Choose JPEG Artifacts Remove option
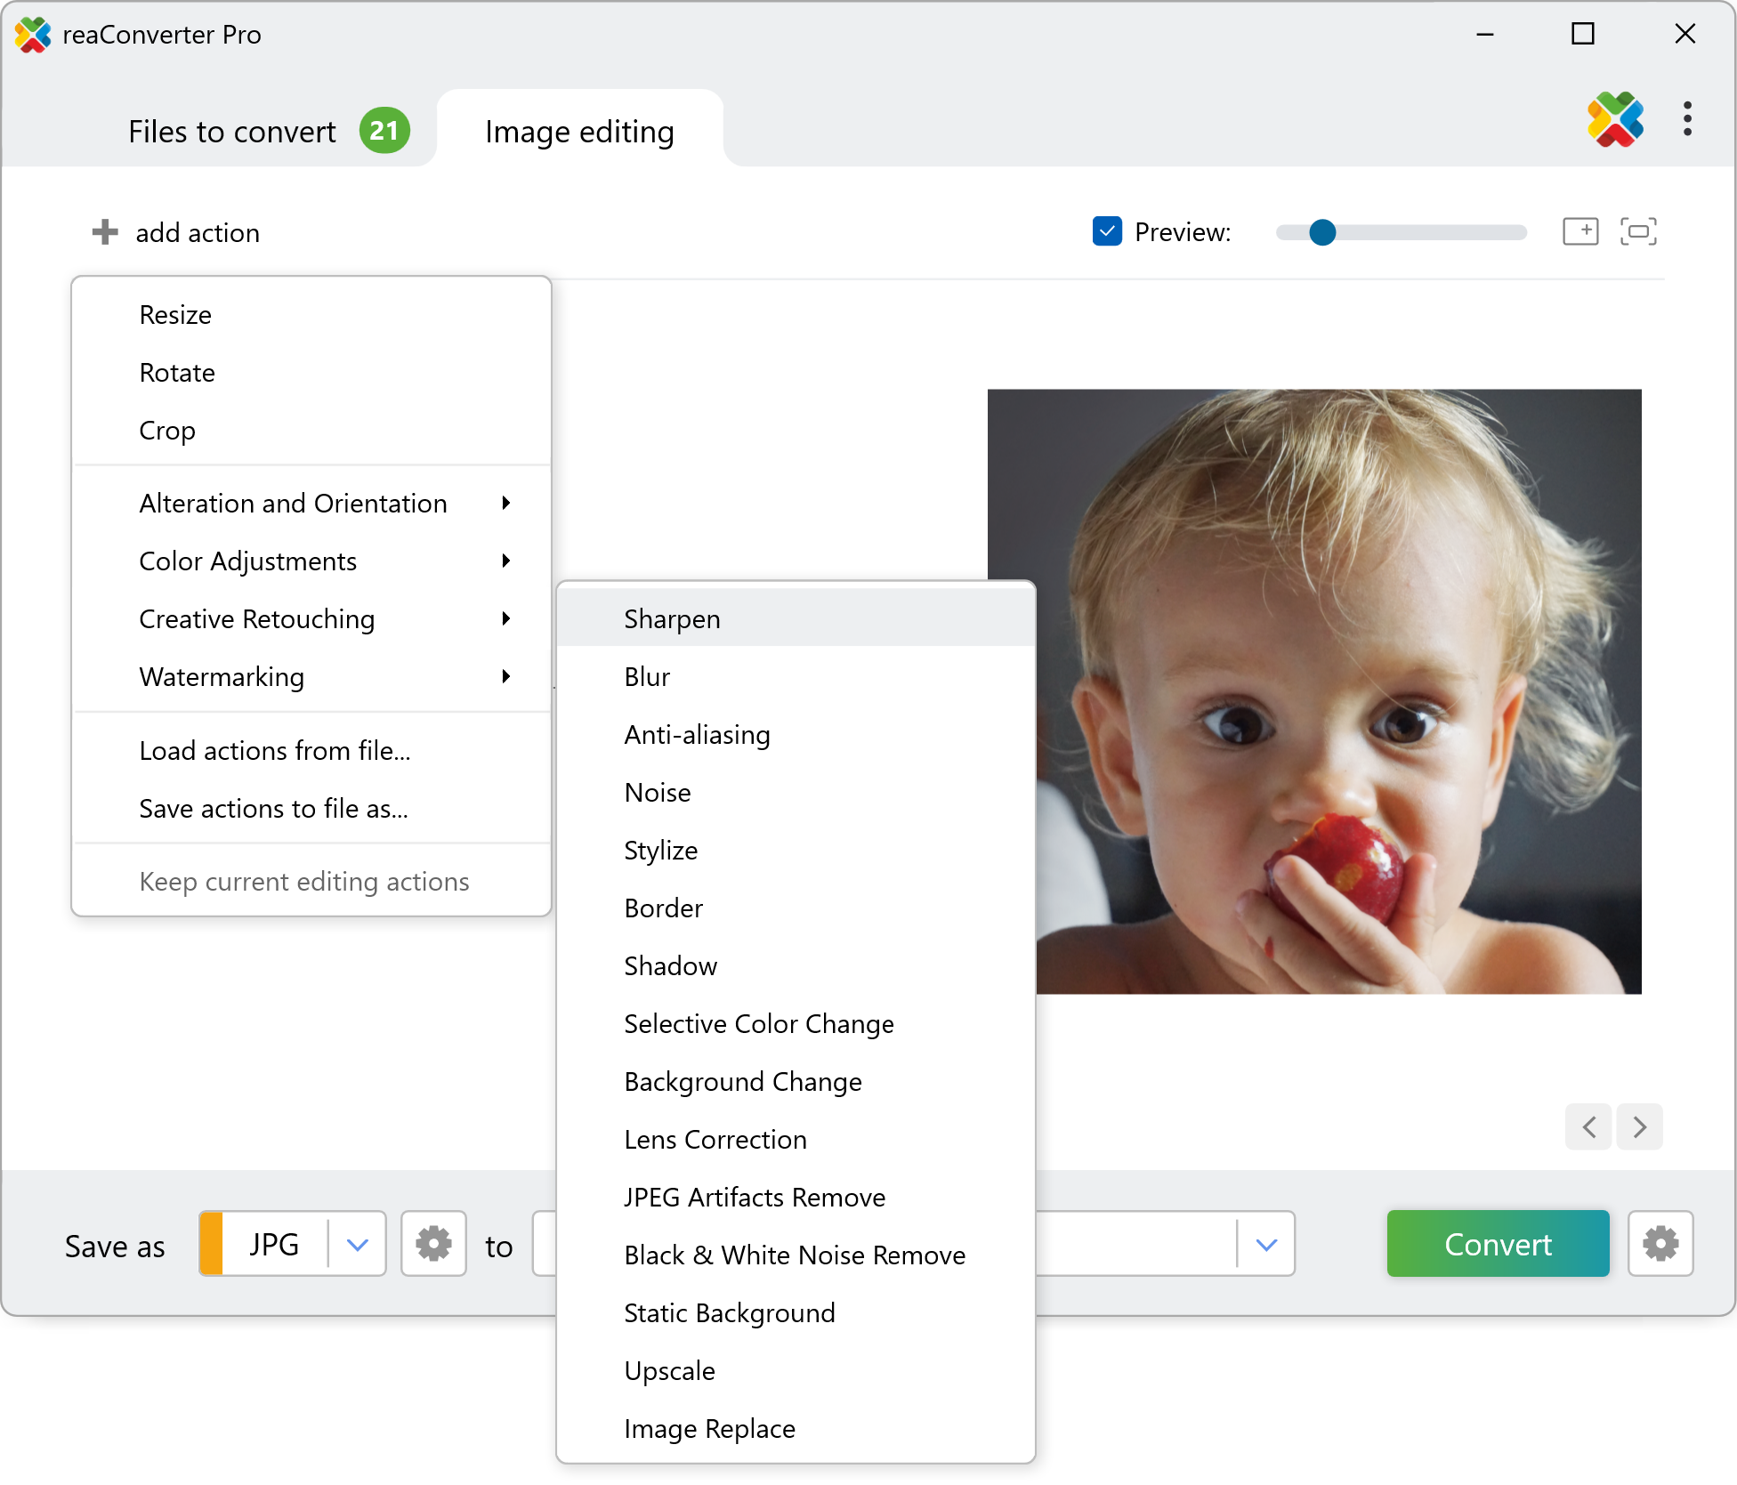This screenshot has height=1485, width=1737. click(755, 1198)
